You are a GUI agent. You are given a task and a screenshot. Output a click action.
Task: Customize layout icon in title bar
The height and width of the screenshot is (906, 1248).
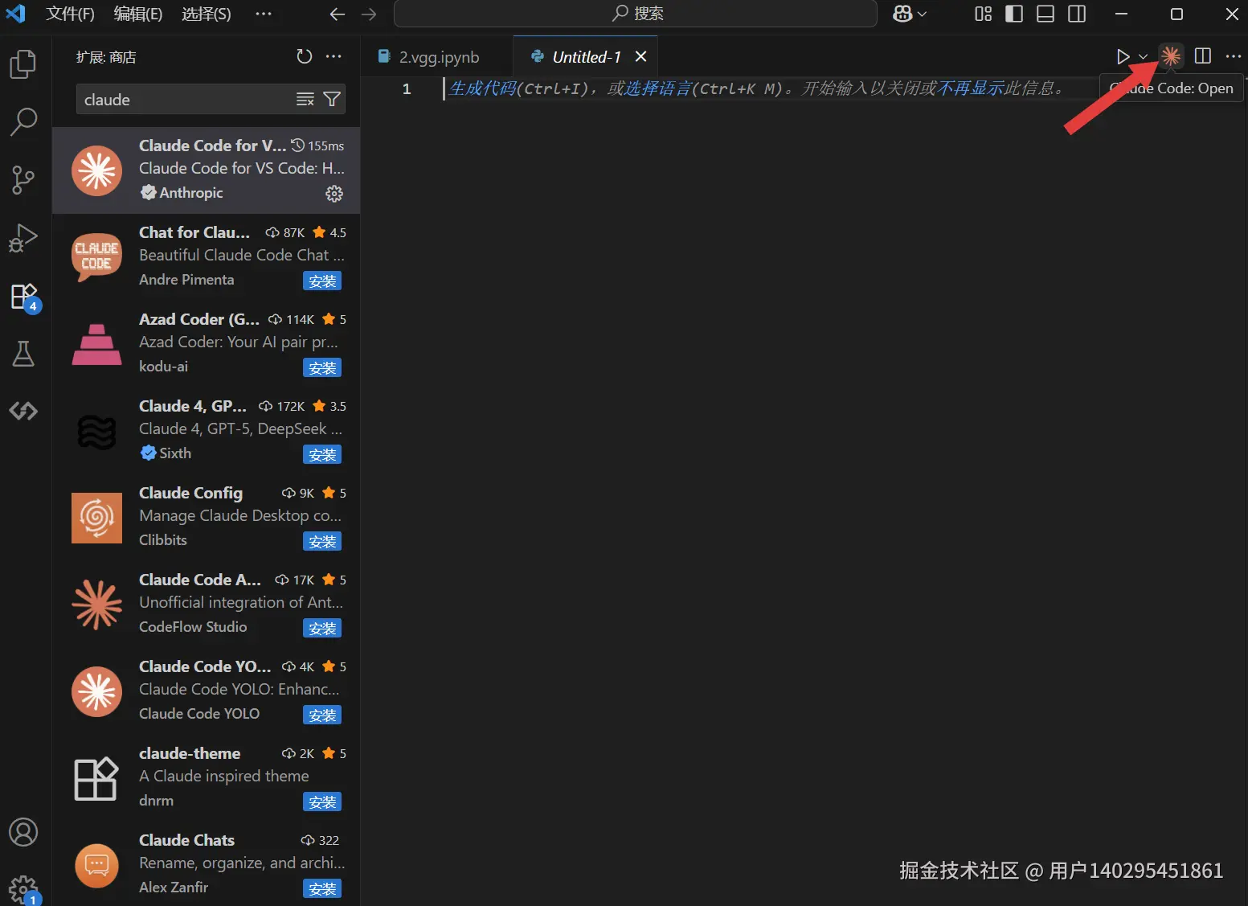pyautogui.click(x=983, y=14)
